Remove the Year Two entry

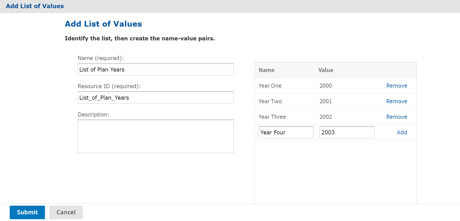[397, 101]
